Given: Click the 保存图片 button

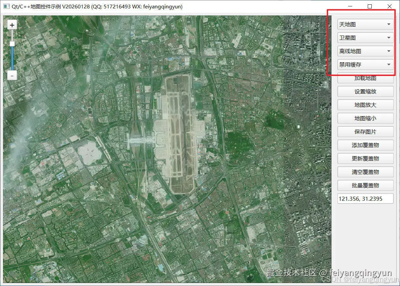Looking at the screenshot, I should [365, 132].
